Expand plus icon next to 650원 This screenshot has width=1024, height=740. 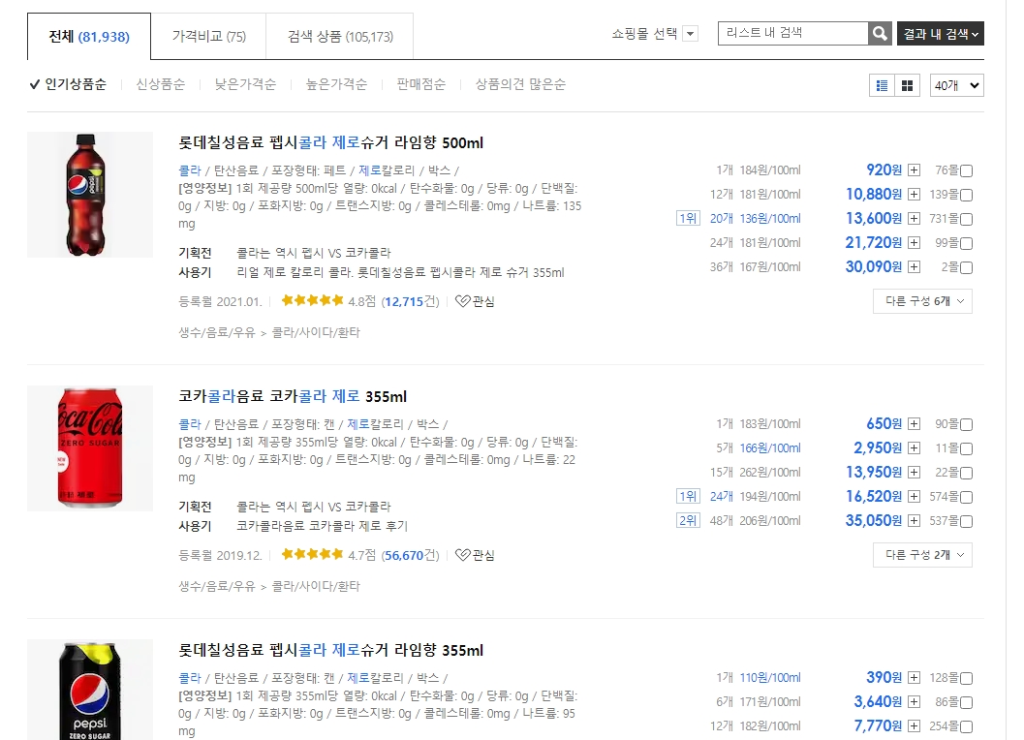point(914,424)
